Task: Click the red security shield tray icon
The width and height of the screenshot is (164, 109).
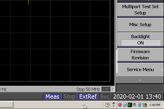Action: 120,105
